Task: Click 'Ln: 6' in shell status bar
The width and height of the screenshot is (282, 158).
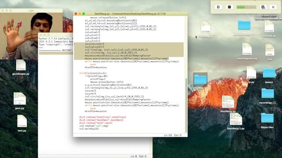Action: pyautogui.click(x=134, y=156)
